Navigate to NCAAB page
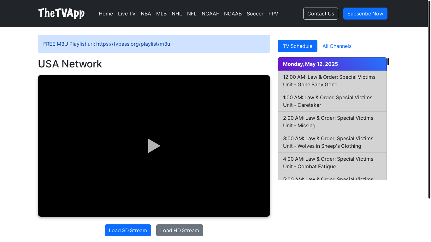 [x=233, y=14]
